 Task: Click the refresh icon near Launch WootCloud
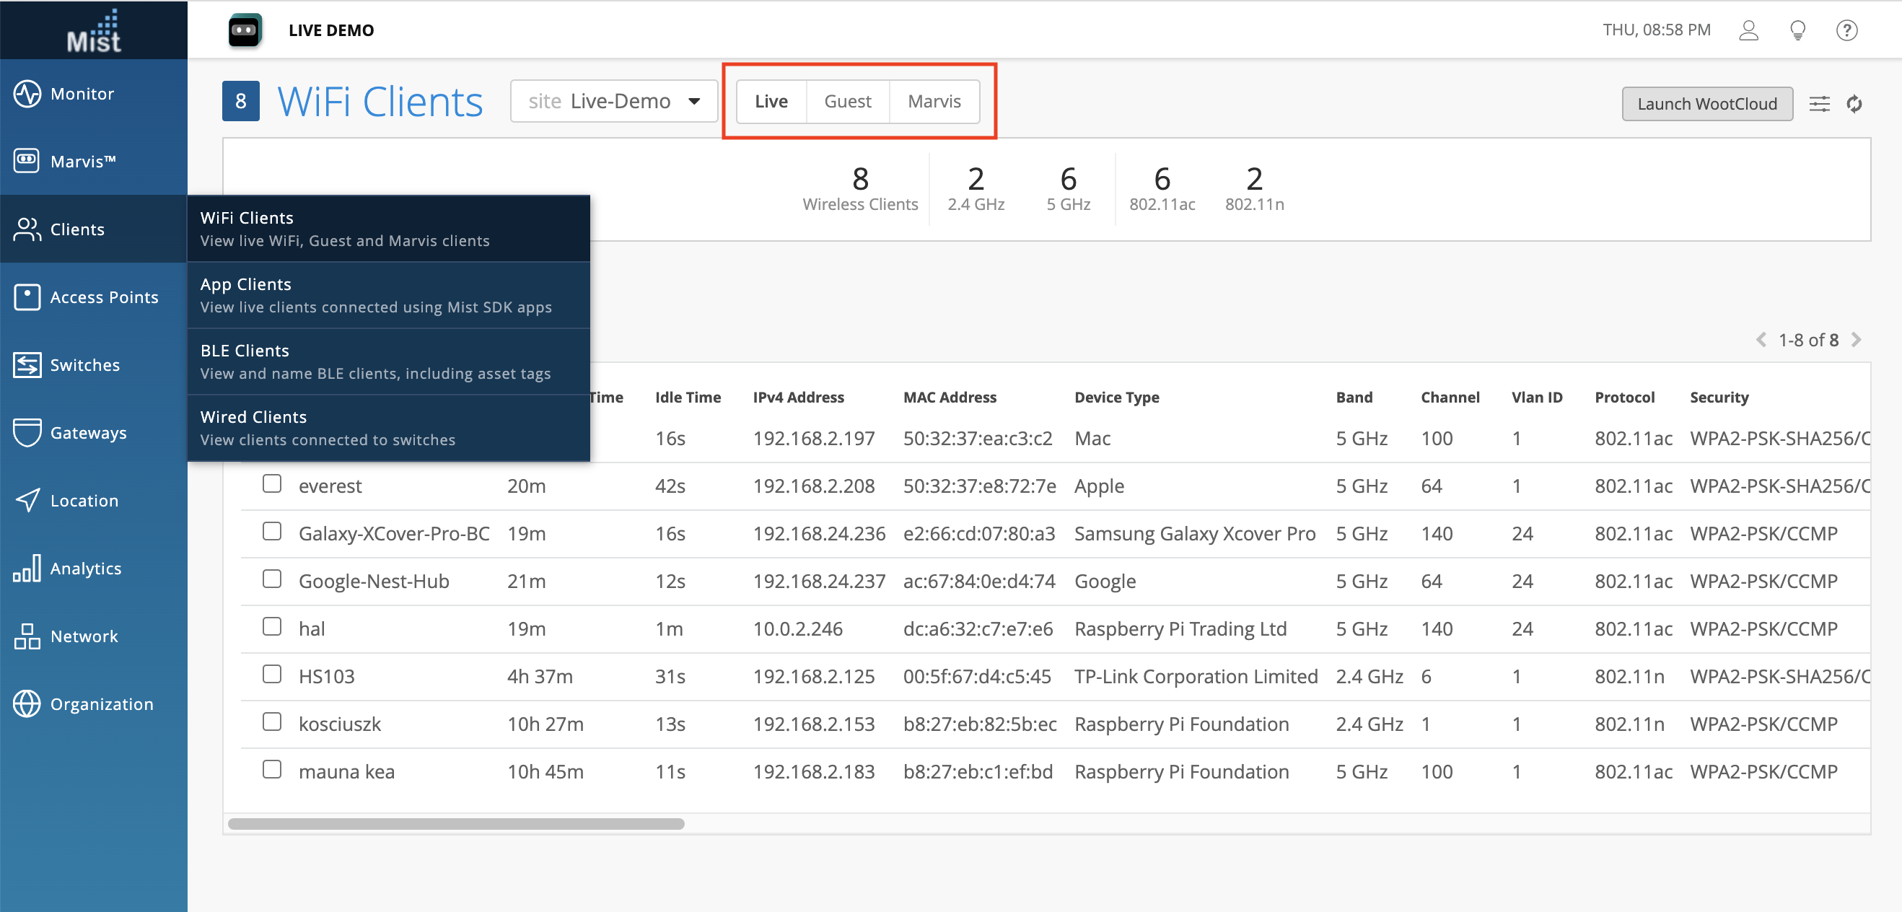click(1854, 104)
